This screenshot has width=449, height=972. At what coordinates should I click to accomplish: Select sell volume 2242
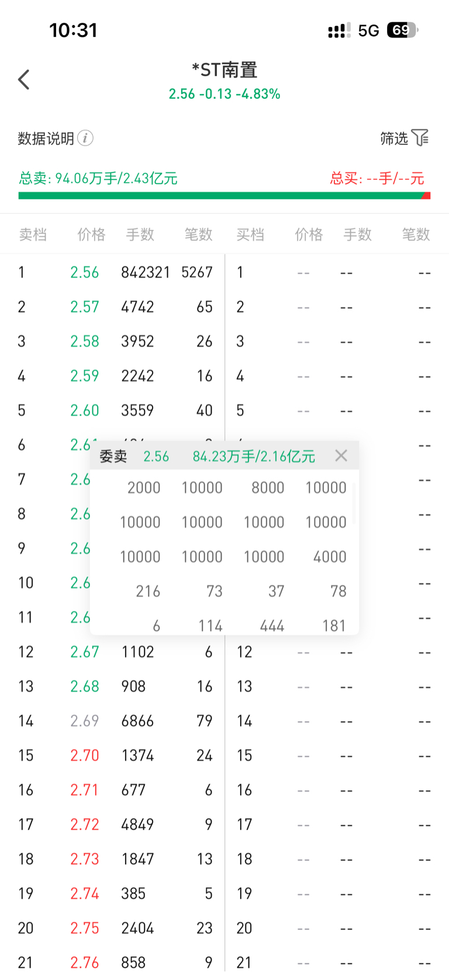(137, 376)
